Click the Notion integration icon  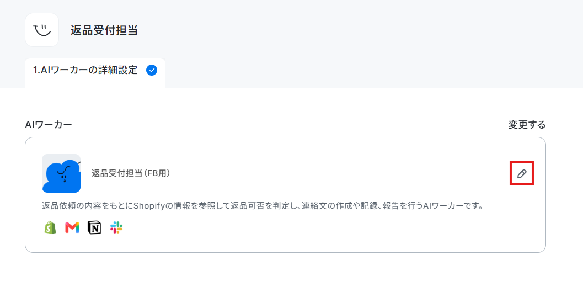point(94,227)
